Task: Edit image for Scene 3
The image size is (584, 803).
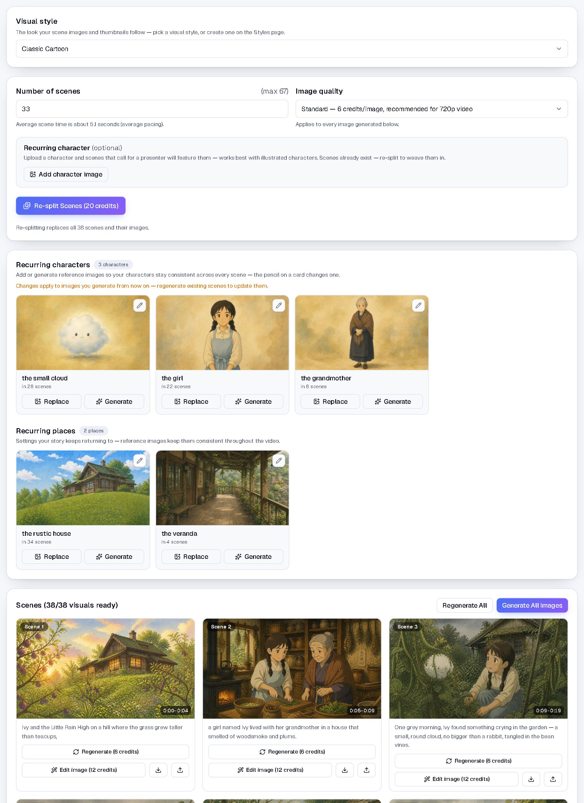Action: (456, 779)
